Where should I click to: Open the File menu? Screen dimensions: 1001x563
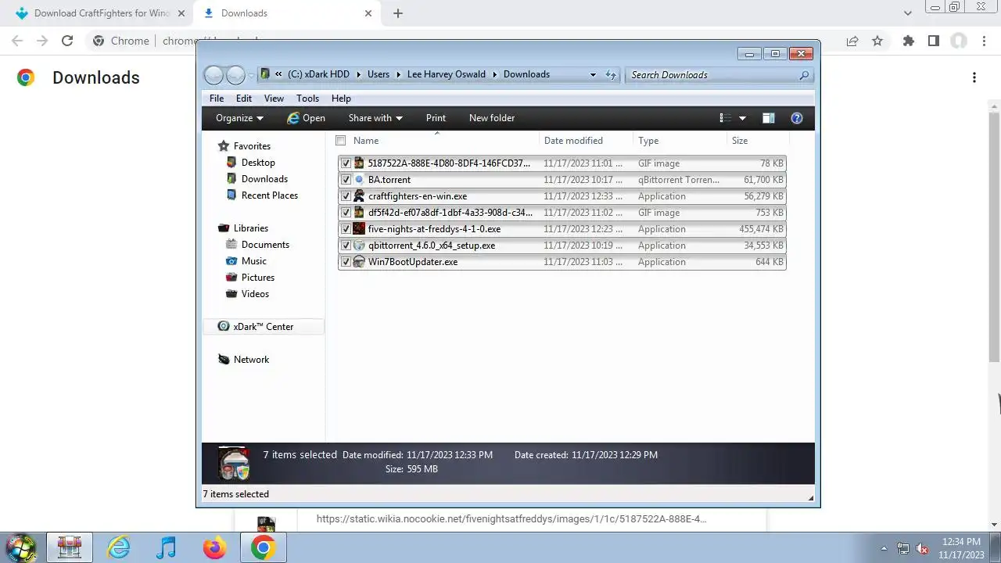(217, 99)
